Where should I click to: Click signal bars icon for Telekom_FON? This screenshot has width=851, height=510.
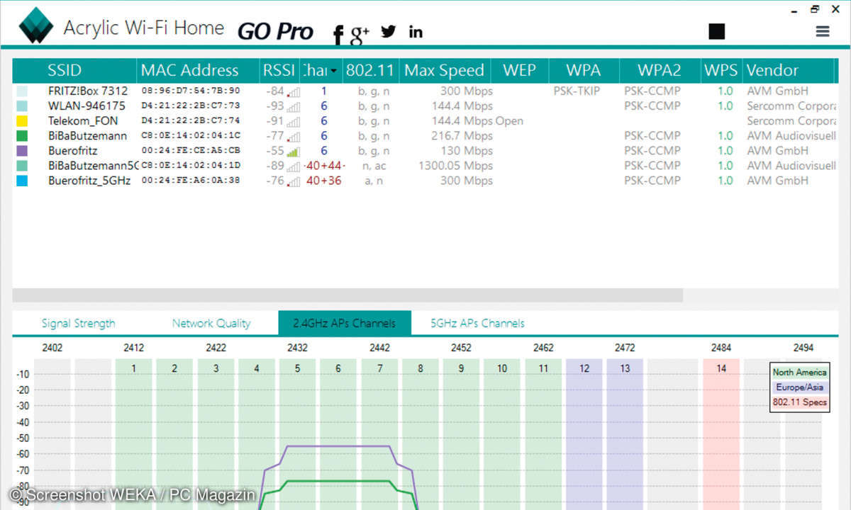tap(293, 121)
